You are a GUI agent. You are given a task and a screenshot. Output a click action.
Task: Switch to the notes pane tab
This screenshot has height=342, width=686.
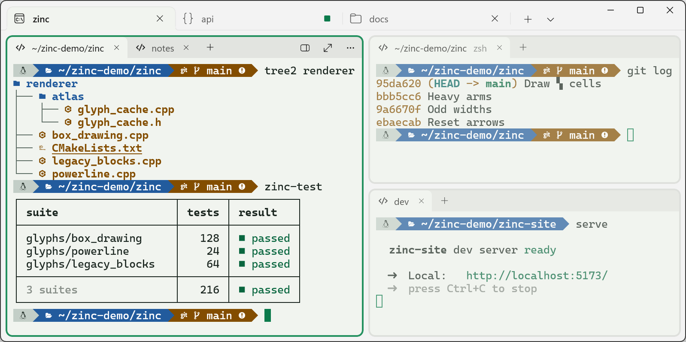click(163, 48)
